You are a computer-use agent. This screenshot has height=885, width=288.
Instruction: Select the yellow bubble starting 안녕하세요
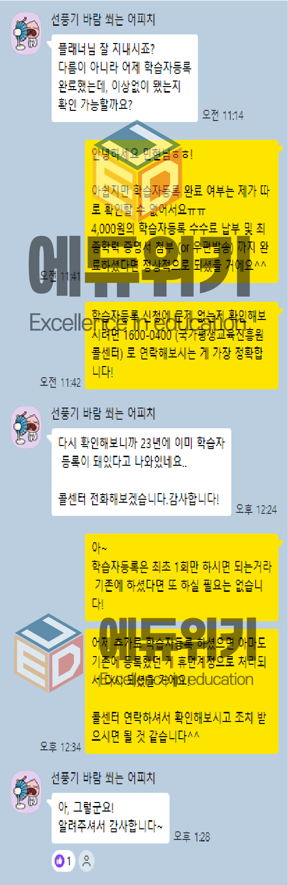(181, 212)
